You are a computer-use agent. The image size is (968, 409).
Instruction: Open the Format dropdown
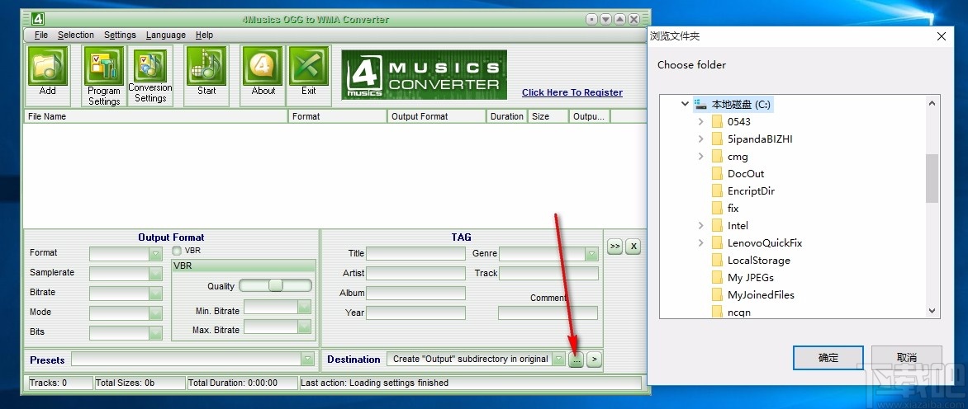pos(155,253)
